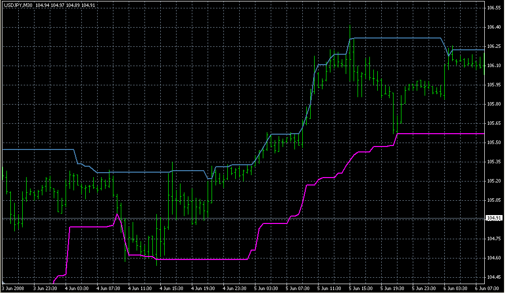Image resolution: width=505 pixels, height=293 pixels.
Task: Select the 5 Jun 11:30 time marker
Action: (x=330, y=288)
